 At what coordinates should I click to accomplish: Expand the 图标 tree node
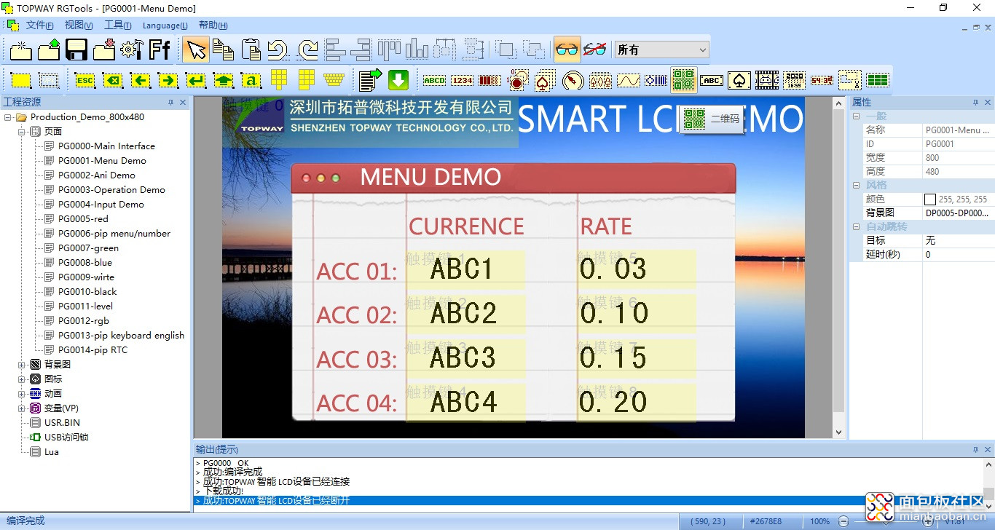(22, 379)
